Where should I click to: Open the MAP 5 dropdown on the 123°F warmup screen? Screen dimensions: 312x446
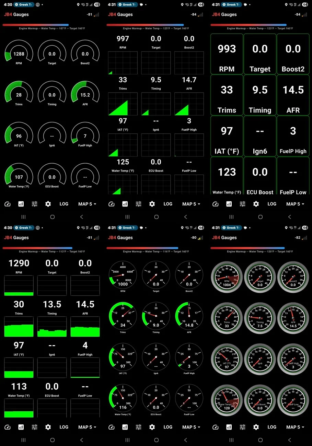[x=295, y=204]
